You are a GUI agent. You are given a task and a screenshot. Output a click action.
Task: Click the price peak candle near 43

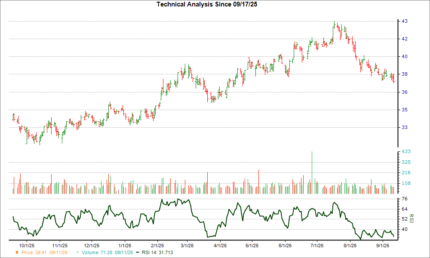(x=334, y=24)
